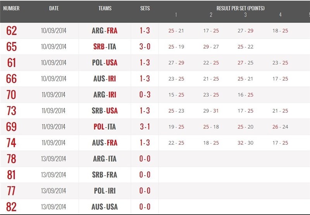Click the POL-USA teams link
This screenshot has height=215, width=310.
tap(105, 63)
